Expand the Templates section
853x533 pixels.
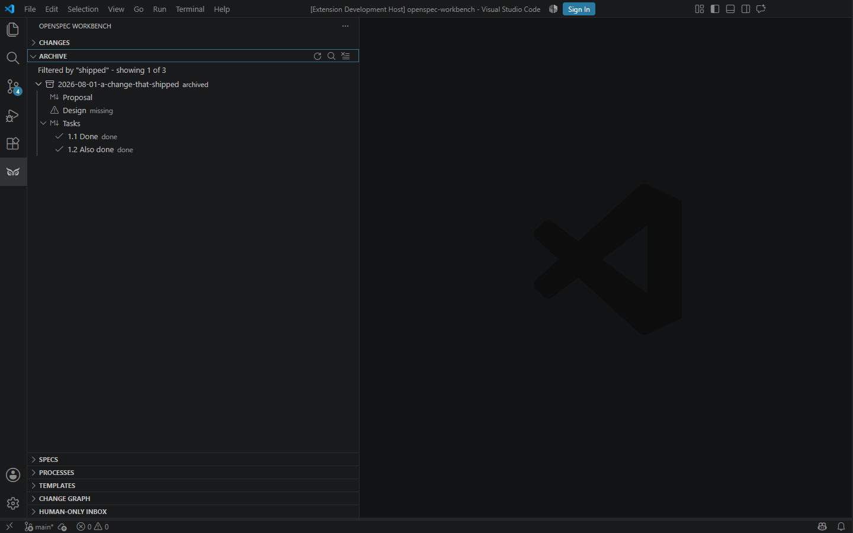pyautogui.click(x=193, y=486)
